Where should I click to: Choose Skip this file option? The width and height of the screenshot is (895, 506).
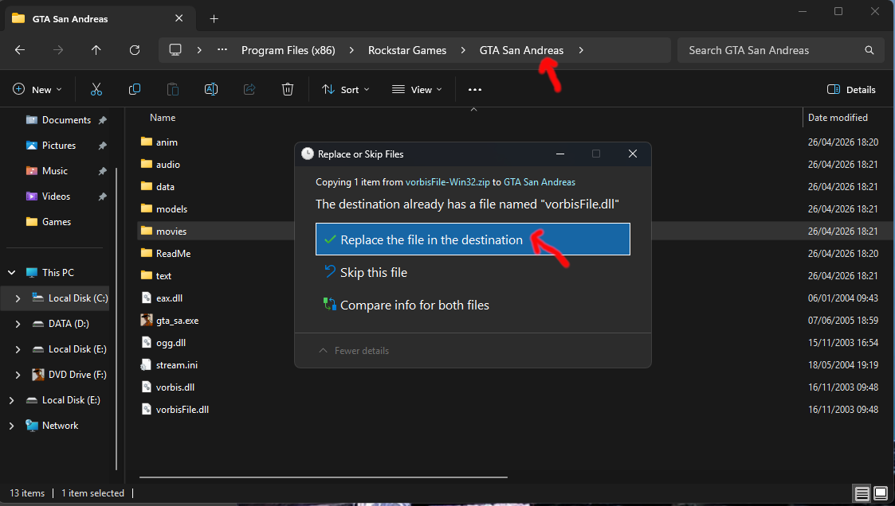[473, 272]
